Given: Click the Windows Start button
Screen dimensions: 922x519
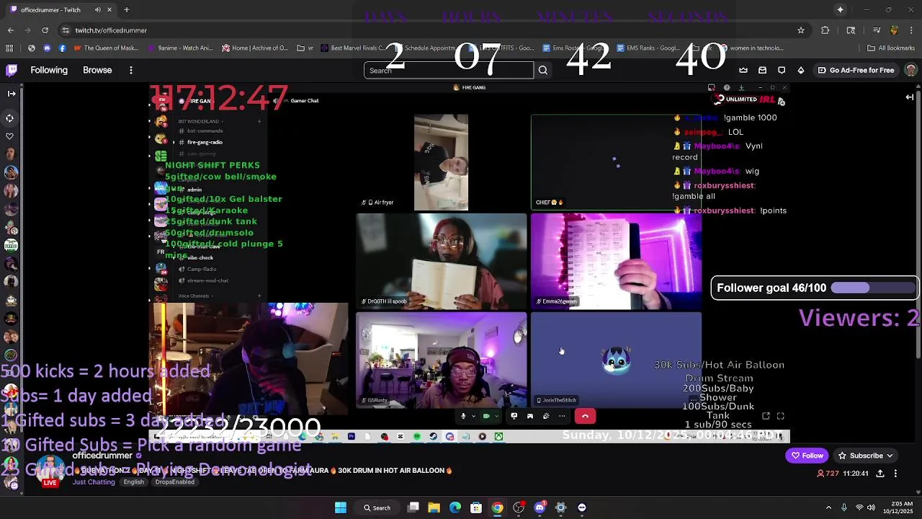Looking at the screenshot, I should (x=341, y=507).
